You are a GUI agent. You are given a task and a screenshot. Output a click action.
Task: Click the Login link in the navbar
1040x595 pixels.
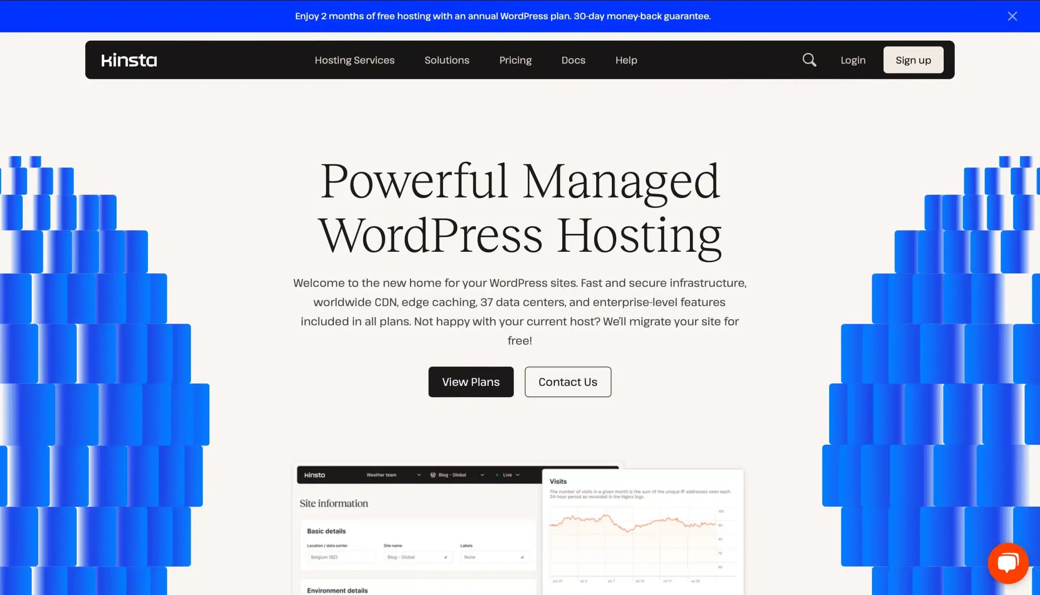[853, 59]
